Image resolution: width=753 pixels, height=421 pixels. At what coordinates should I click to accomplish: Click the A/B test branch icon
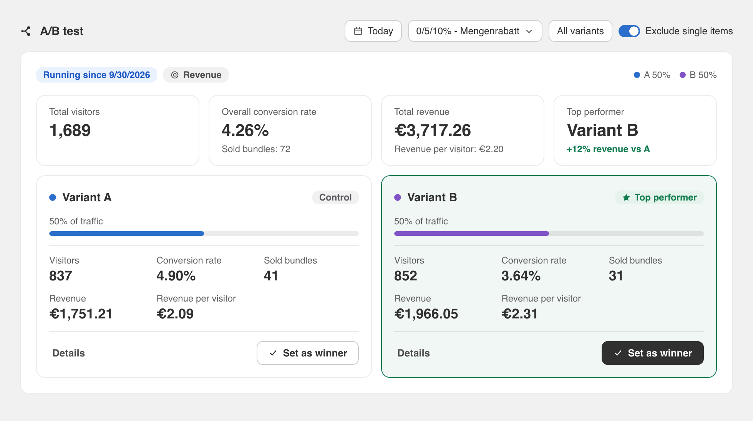[x=26, y=31]
